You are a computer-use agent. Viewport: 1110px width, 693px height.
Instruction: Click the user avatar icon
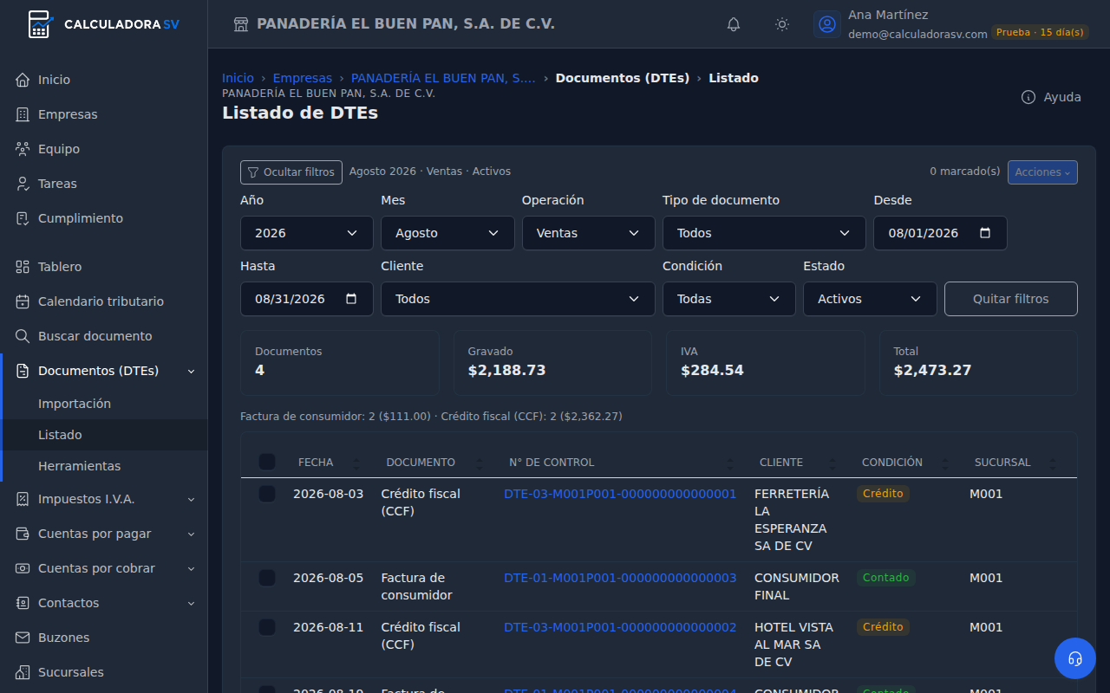pos(827,24)
